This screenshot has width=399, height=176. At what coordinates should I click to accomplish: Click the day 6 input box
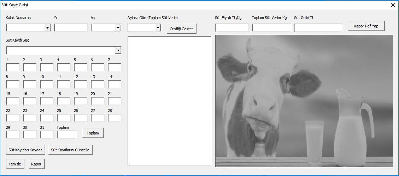(98, 67)
